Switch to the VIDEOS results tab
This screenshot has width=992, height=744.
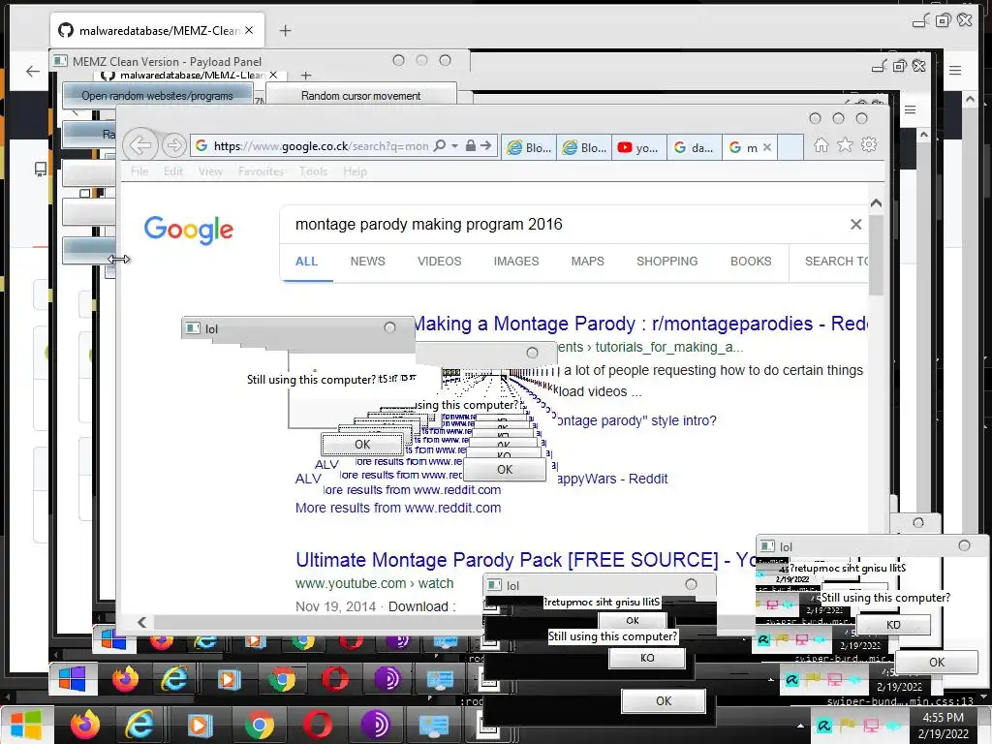(x=439, y=262)
